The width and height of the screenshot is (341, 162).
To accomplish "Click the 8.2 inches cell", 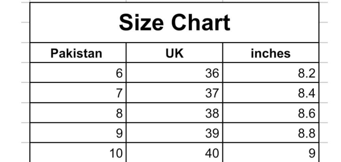I will [x=270, y=73].
